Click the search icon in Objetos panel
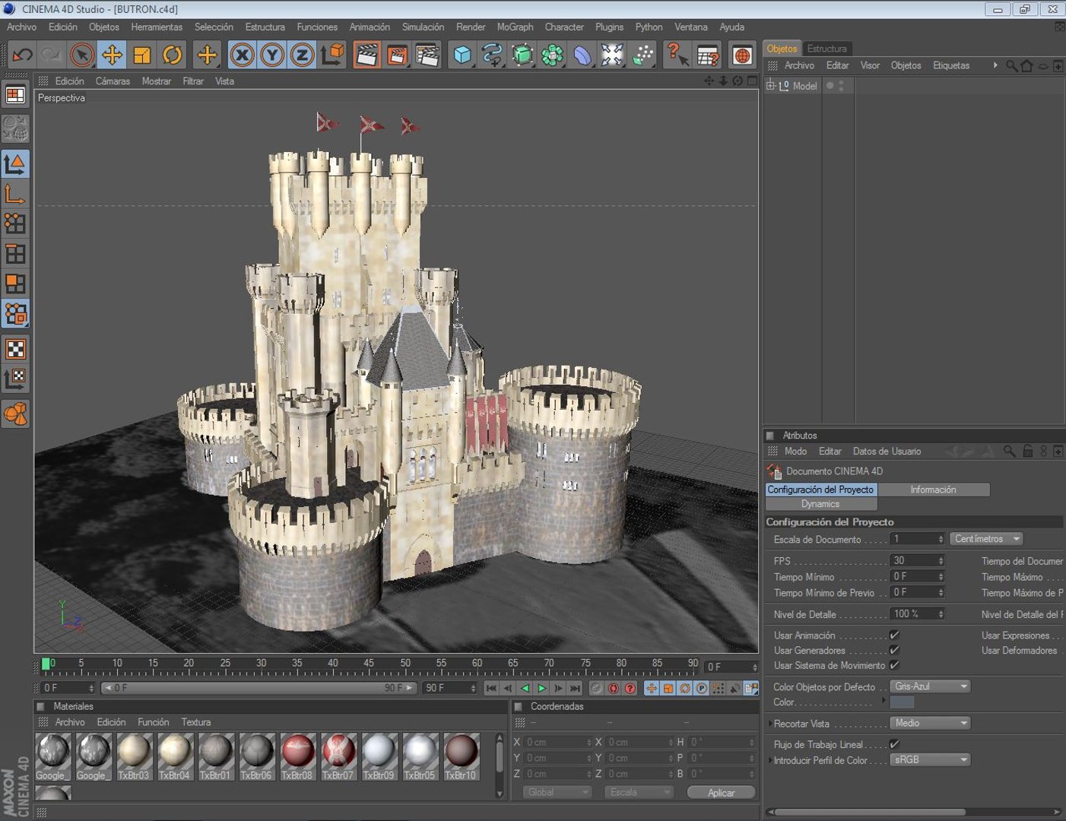This screenshot has height=821, width=1066. [x=1011, y=66]
